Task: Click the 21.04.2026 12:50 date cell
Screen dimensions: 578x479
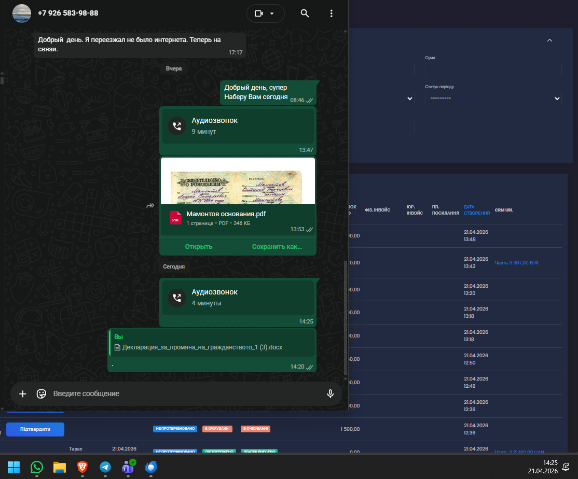Action: tap(476, 359)
